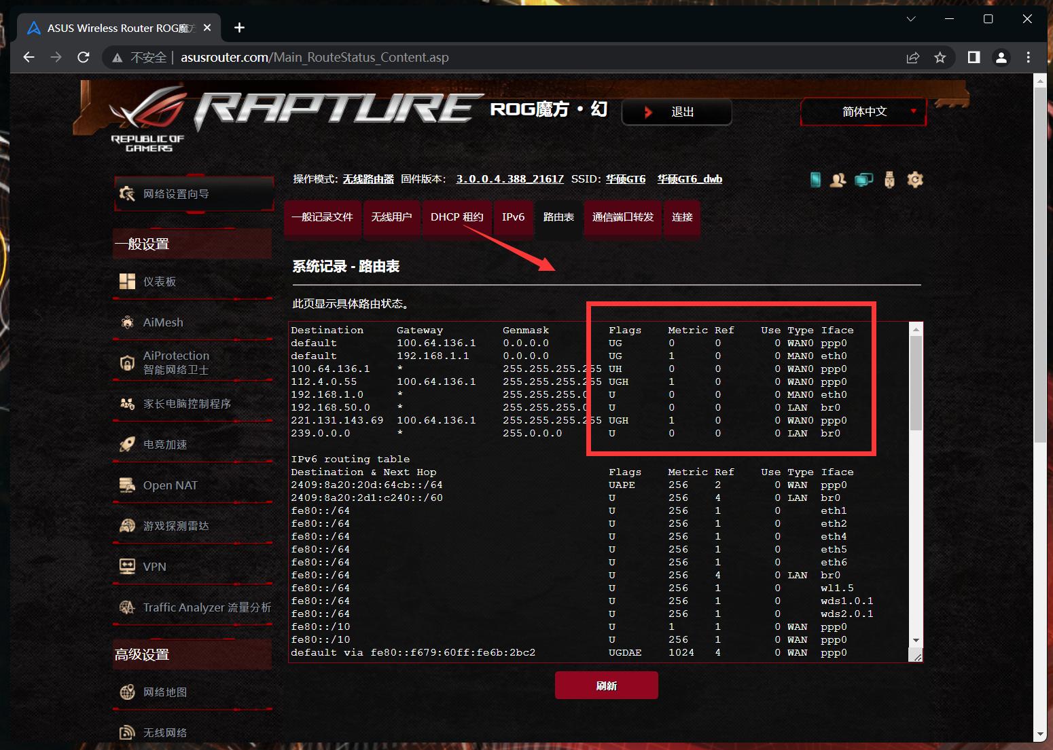1053x750 pixels.
Task: Select the IPv6 tab
Action: [513, 217]
